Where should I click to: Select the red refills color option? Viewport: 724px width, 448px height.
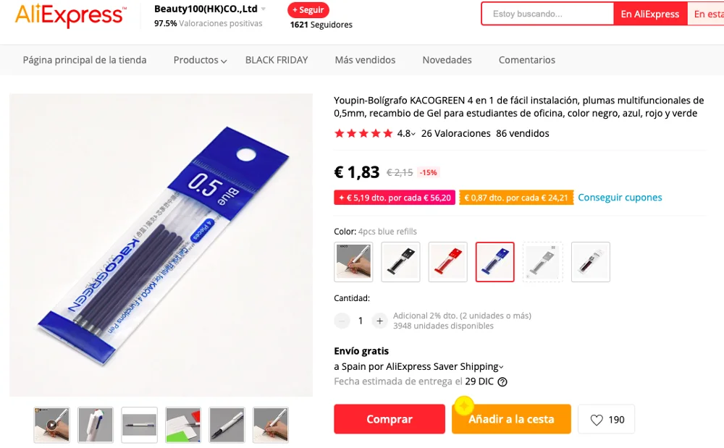tap(447, 261)
